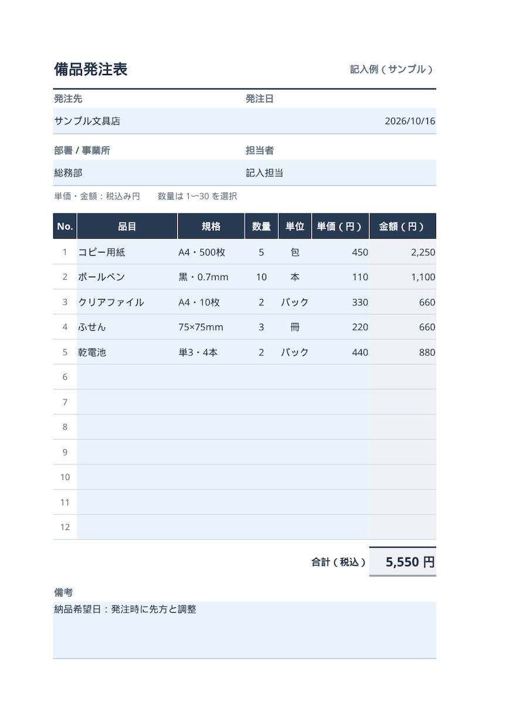The width and height of the screenshot is (514, 727).
Task: Click the unit cell 本
Action: tap(295, 277)
